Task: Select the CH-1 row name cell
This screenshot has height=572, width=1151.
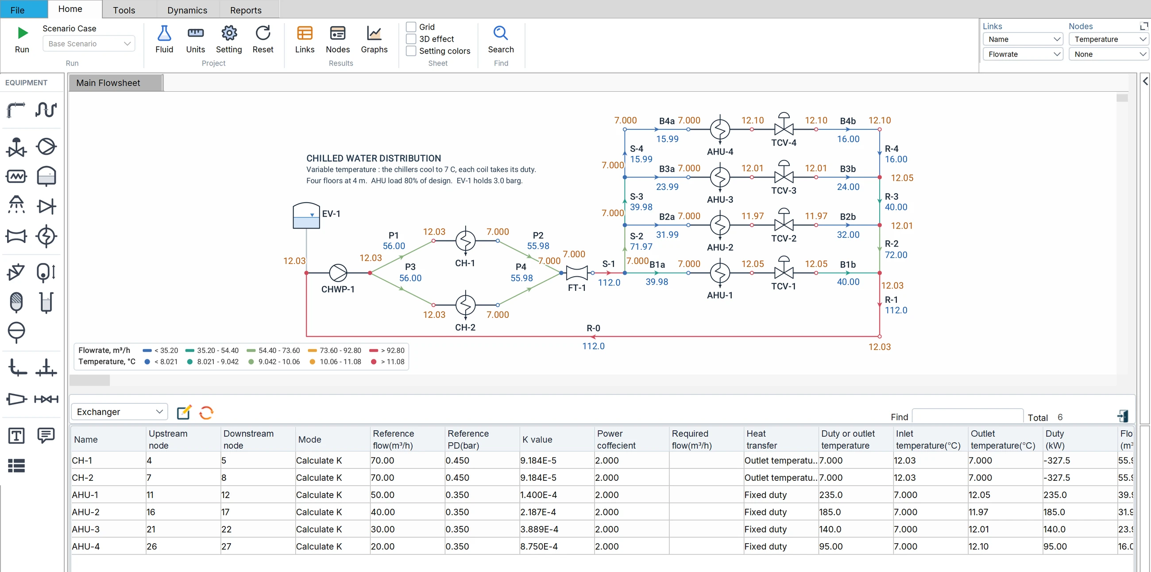Action: (x=108, y=460)
